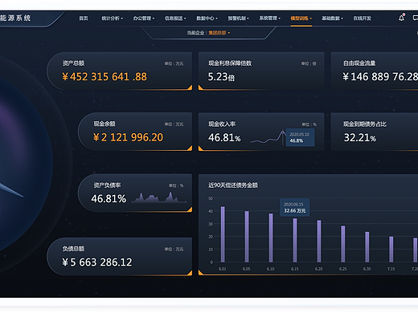Go to 首页 in the navigation bar
The width and height of the screenshot is (418, 313).
(x=84, y=18)
